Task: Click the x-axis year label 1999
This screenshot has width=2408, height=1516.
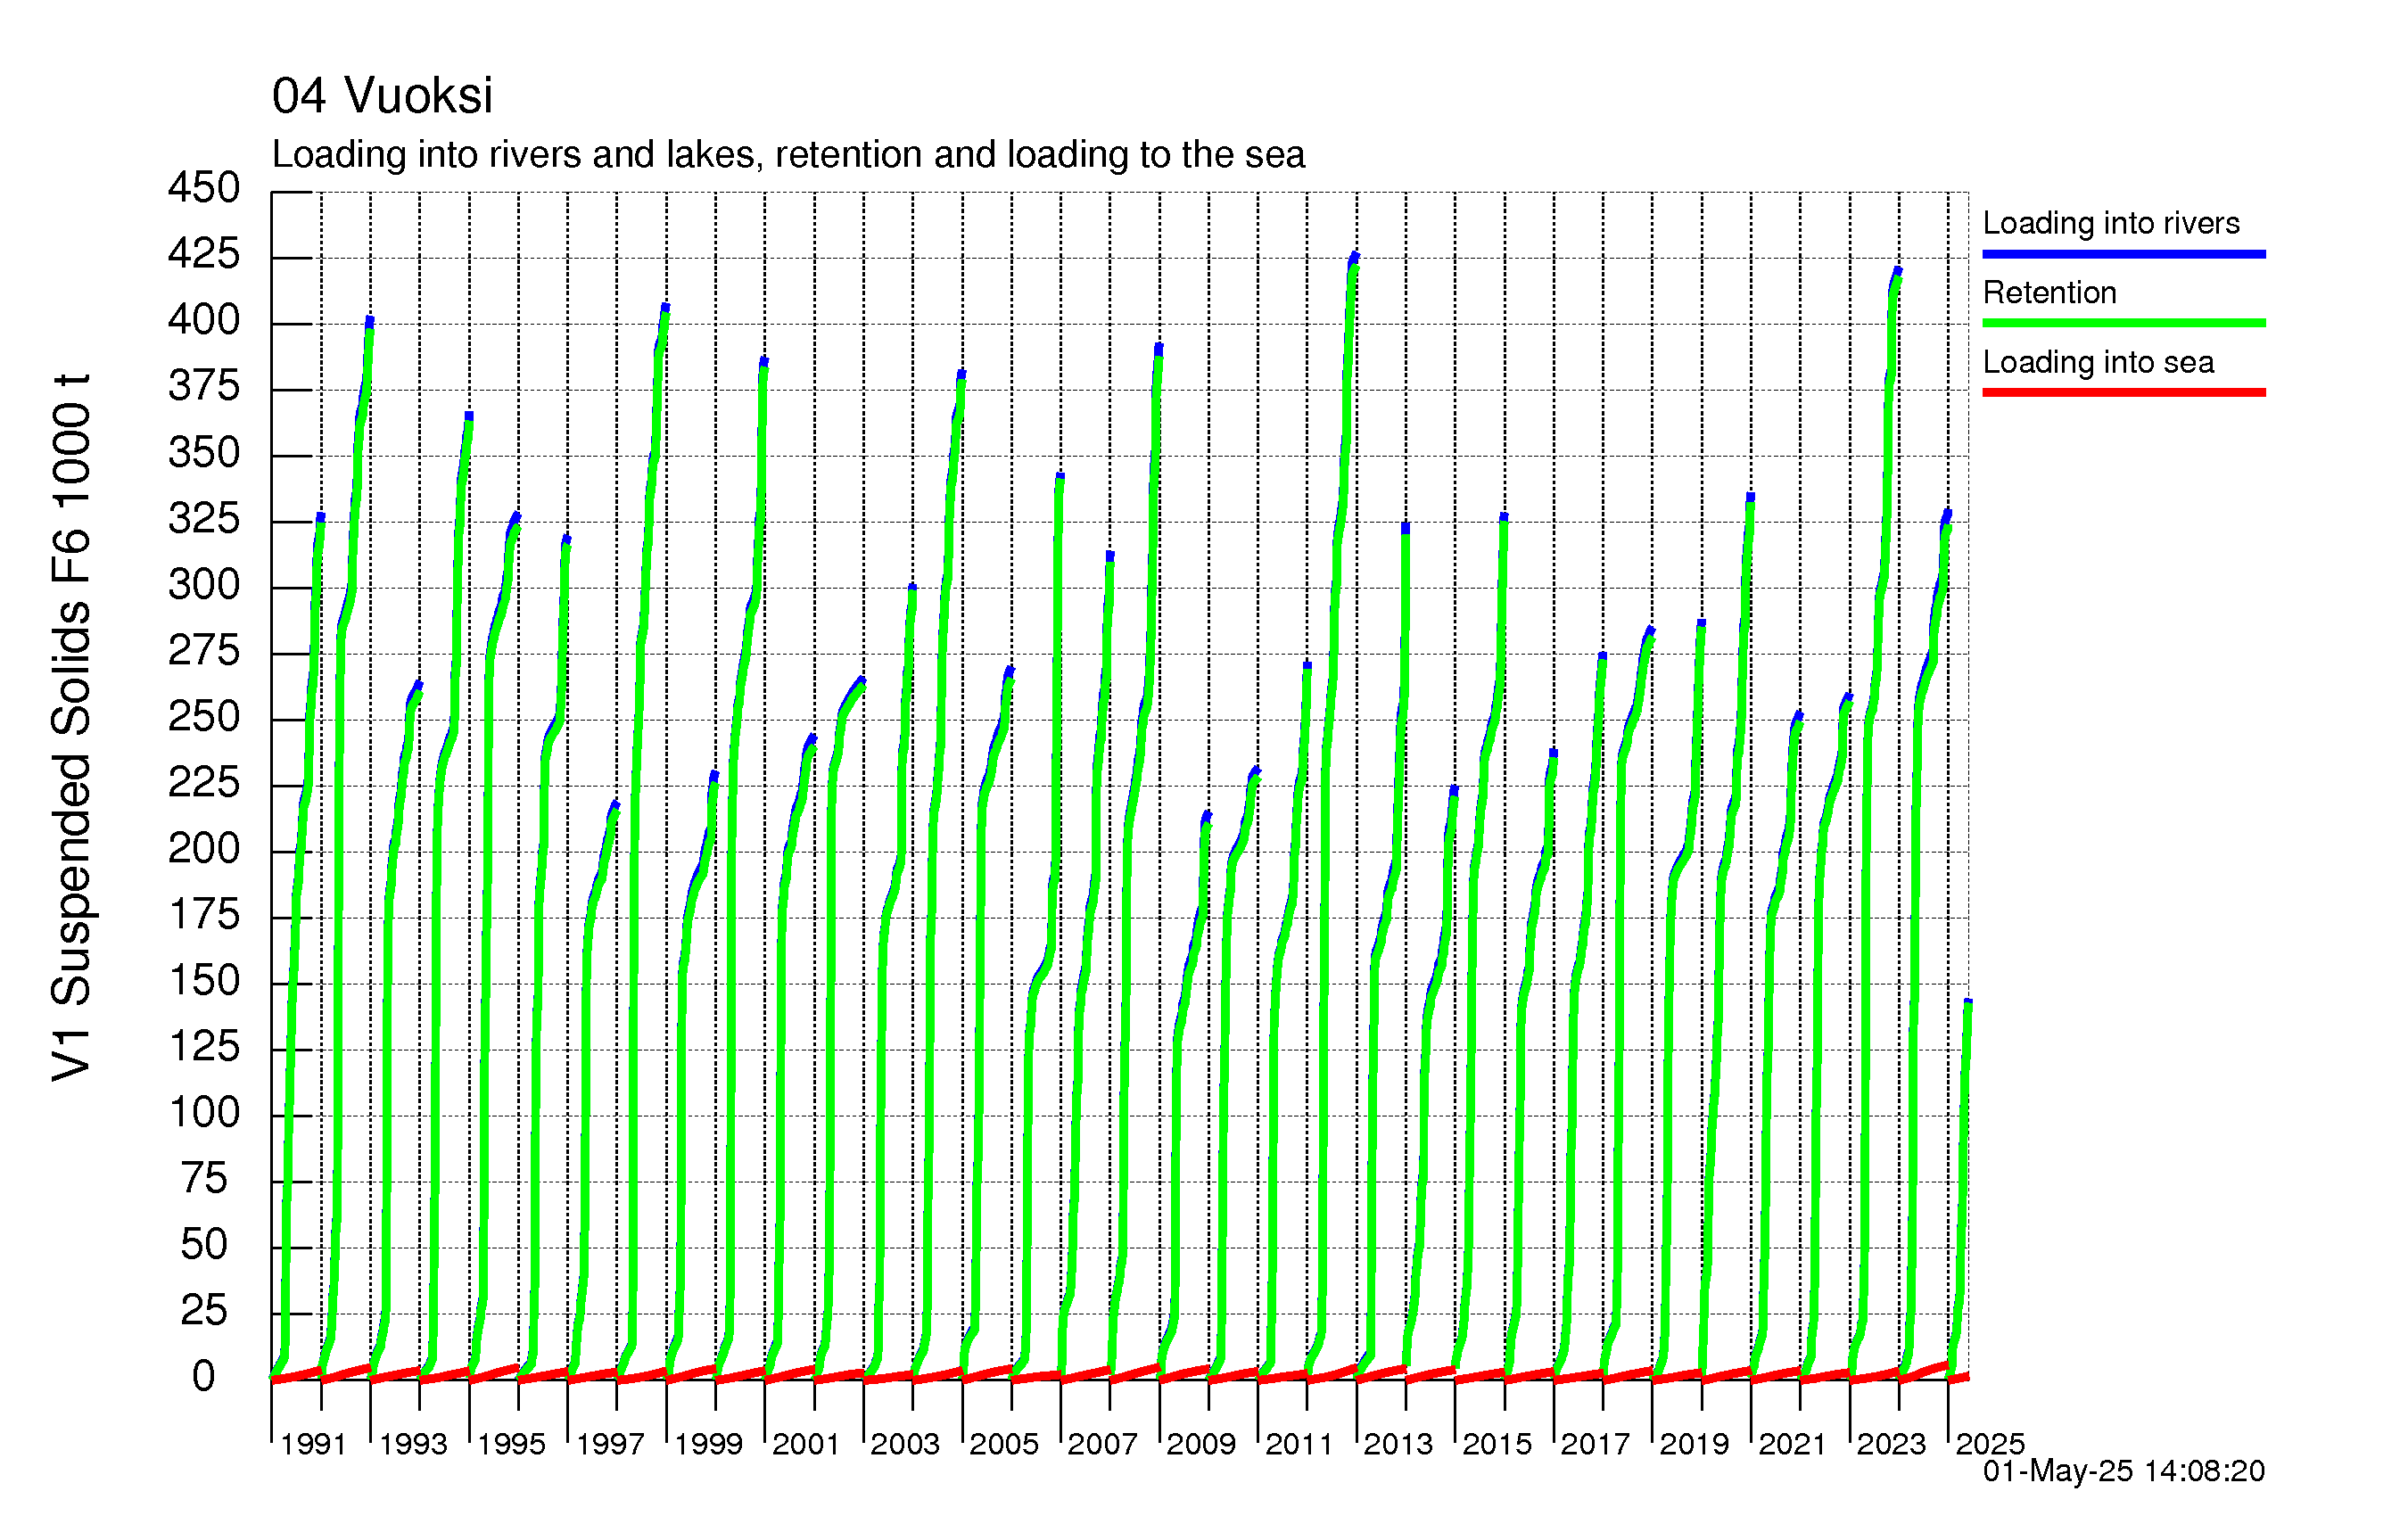Action: click(x=708, y=1444)
